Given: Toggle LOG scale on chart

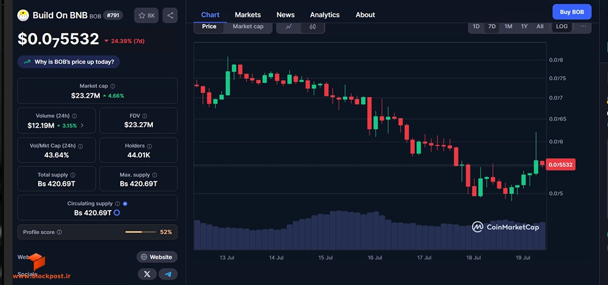Looking at the screenshot, I should click(x=561, y=26).
